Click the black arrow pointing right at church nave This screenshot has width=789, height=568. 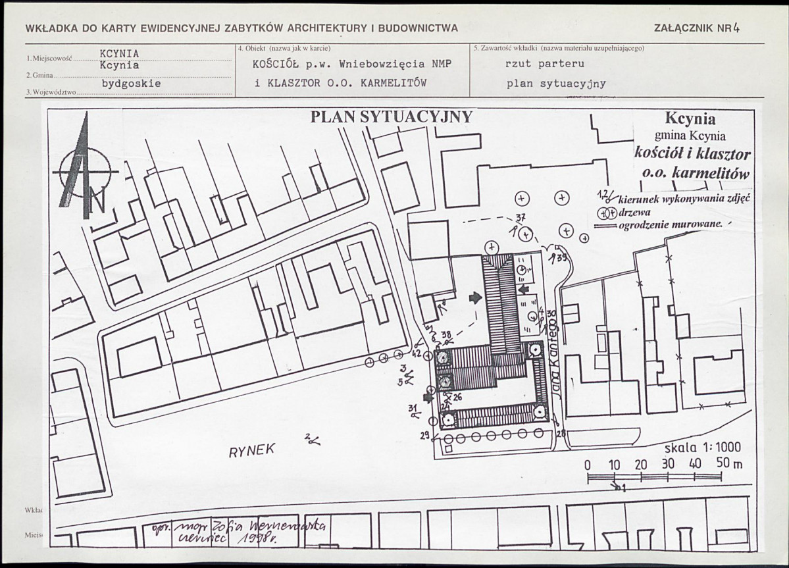(475, 298)
